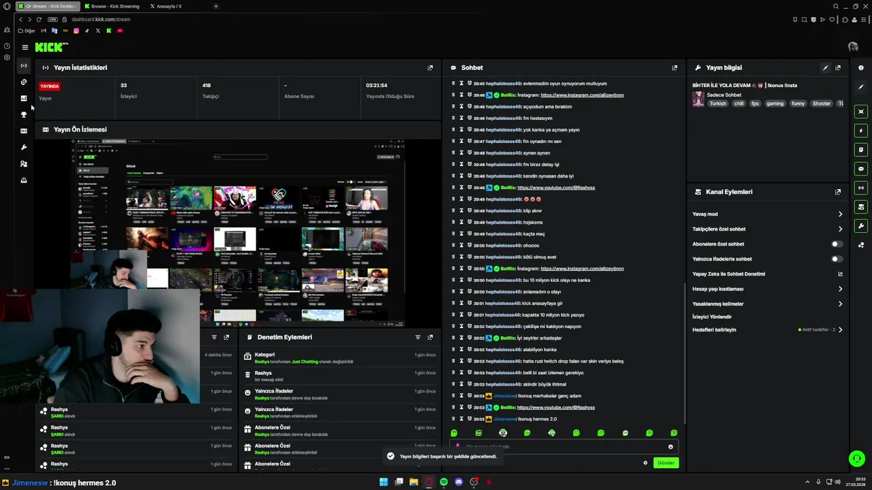The width and height of the screenshot is (872, 490).
Task: Open Spotify from the Windows taskbar
Action: pyautogui.click(x=443, y=482)
